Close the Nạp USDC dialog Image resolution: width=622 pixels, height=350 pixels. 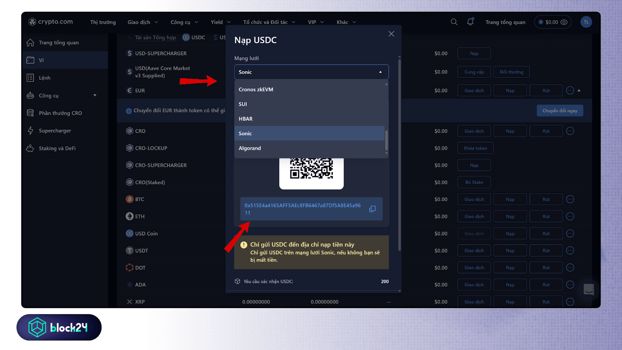(391, 34)
